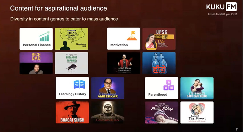Select the Personal Finance label
The height and width of the screenshot is (132, 243).
tap(37, 45)
